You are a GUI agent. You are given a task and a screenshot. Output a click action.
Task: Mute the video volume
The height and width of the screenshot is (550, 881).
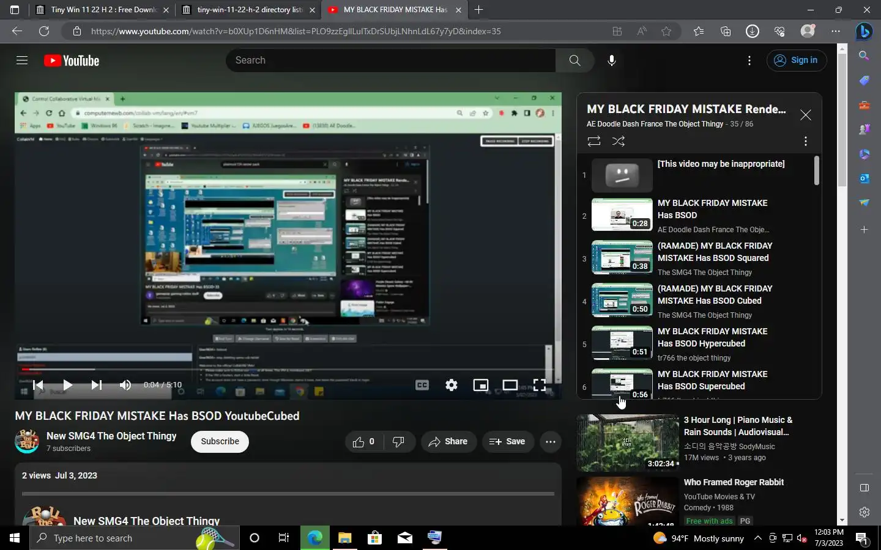click(x=125, y=385)
